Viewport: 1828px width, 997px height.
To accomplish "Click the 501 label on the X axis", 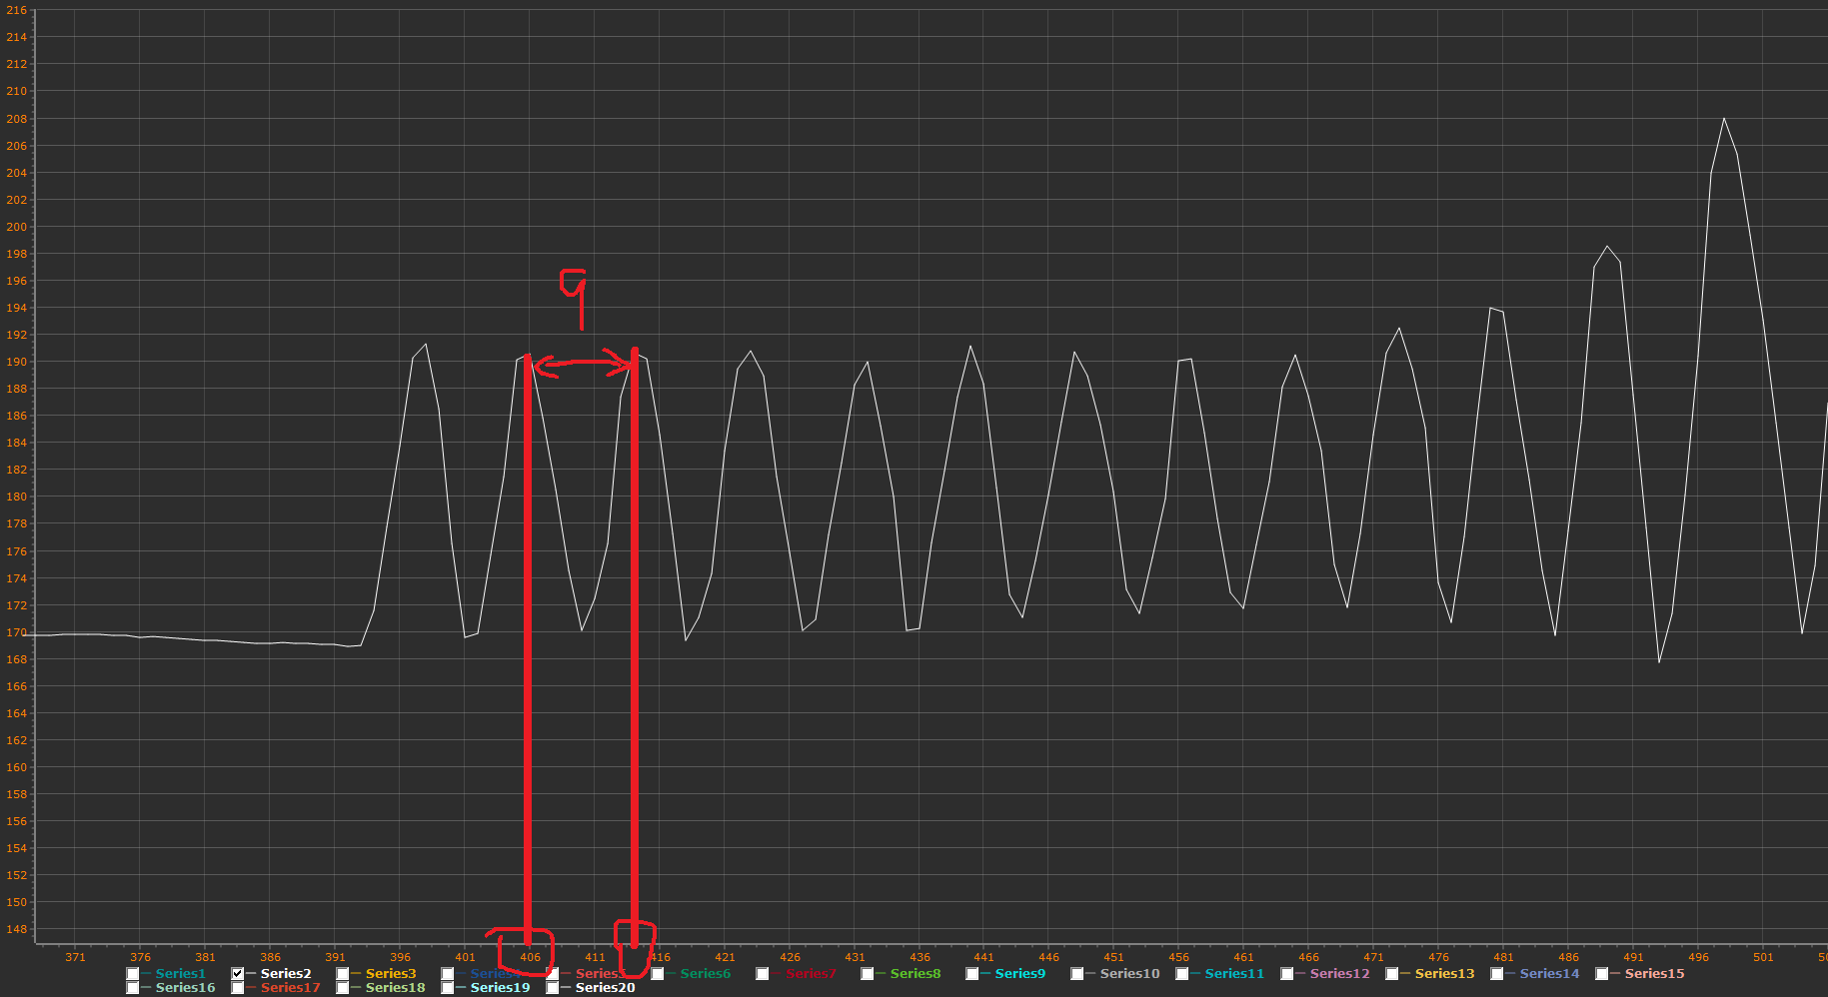I will pos(1764,957).
